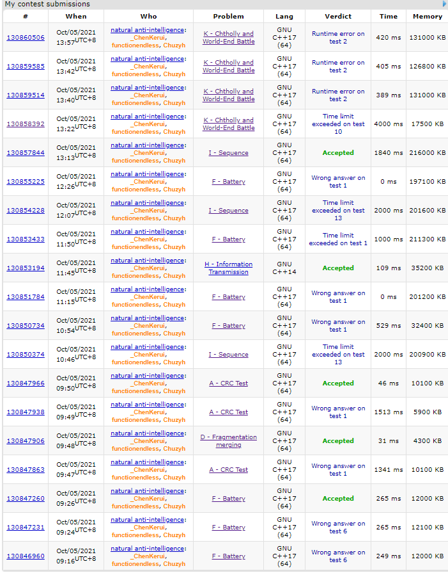
Task: View the Time limit exceeded on test 1 verdict
Action: pyautogui.click(x=338, y=239)
